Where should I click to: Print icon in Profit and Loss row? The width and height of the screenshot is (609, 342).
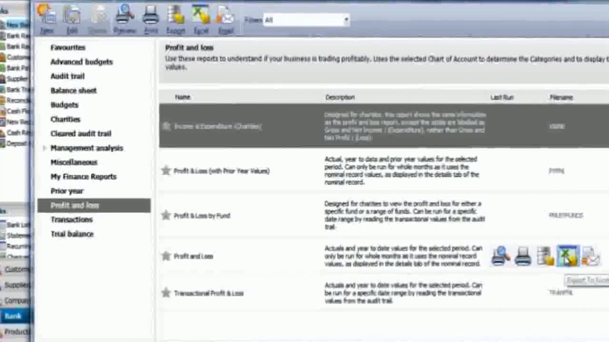tap(523, 256)
